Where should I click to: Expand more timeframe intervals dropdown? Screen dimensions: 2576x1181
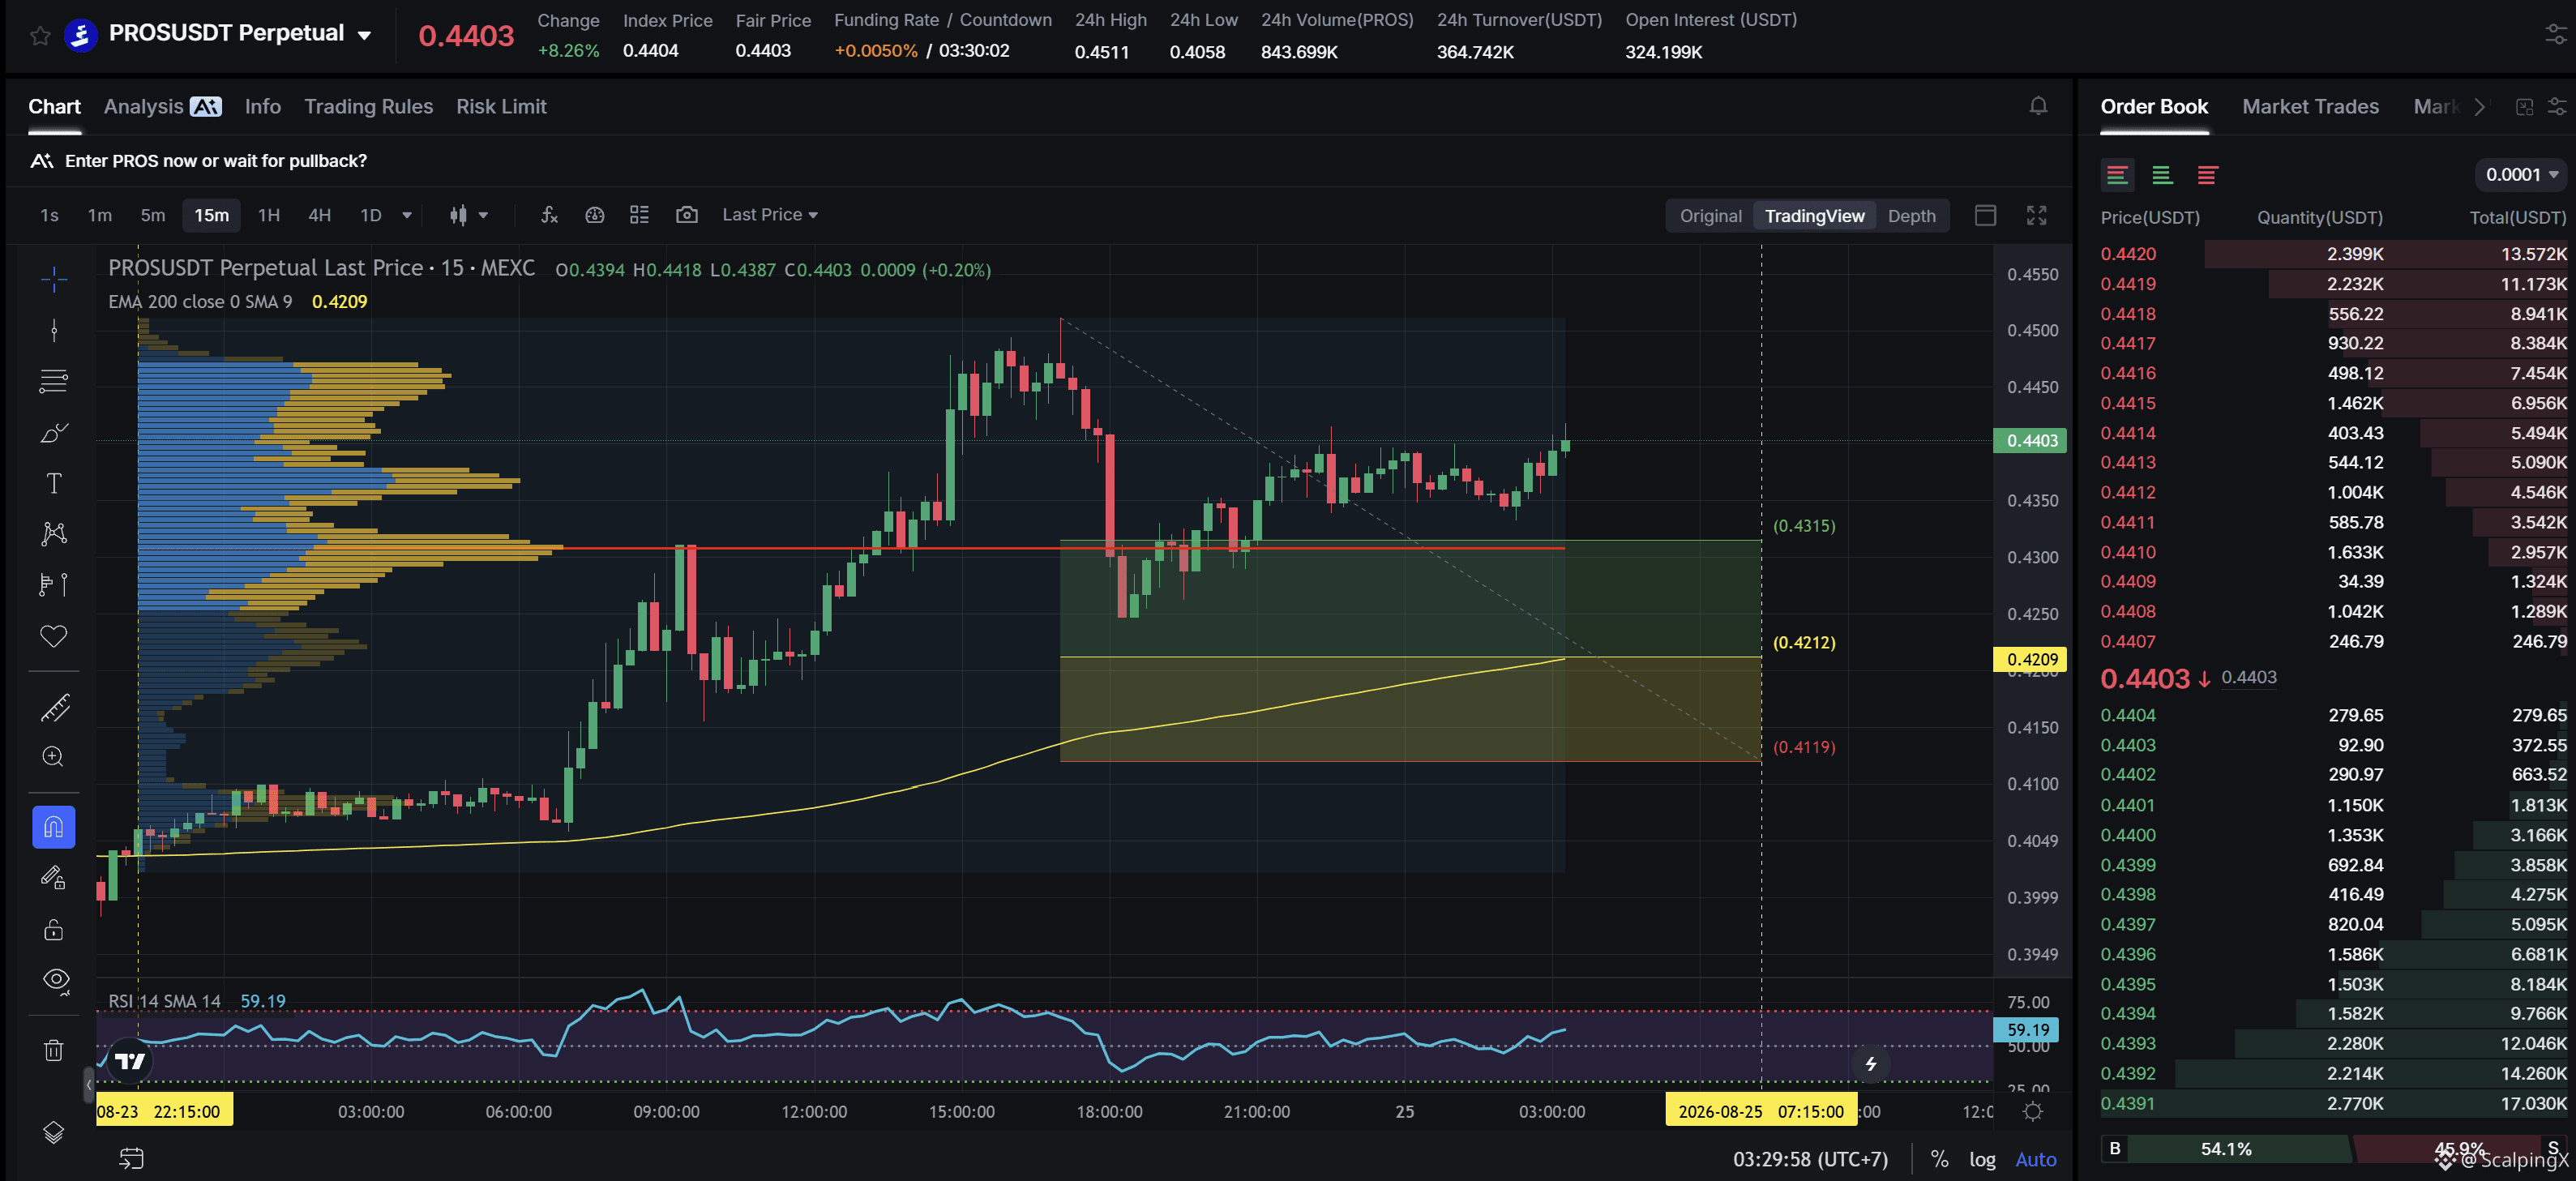(x=407, y=215)
